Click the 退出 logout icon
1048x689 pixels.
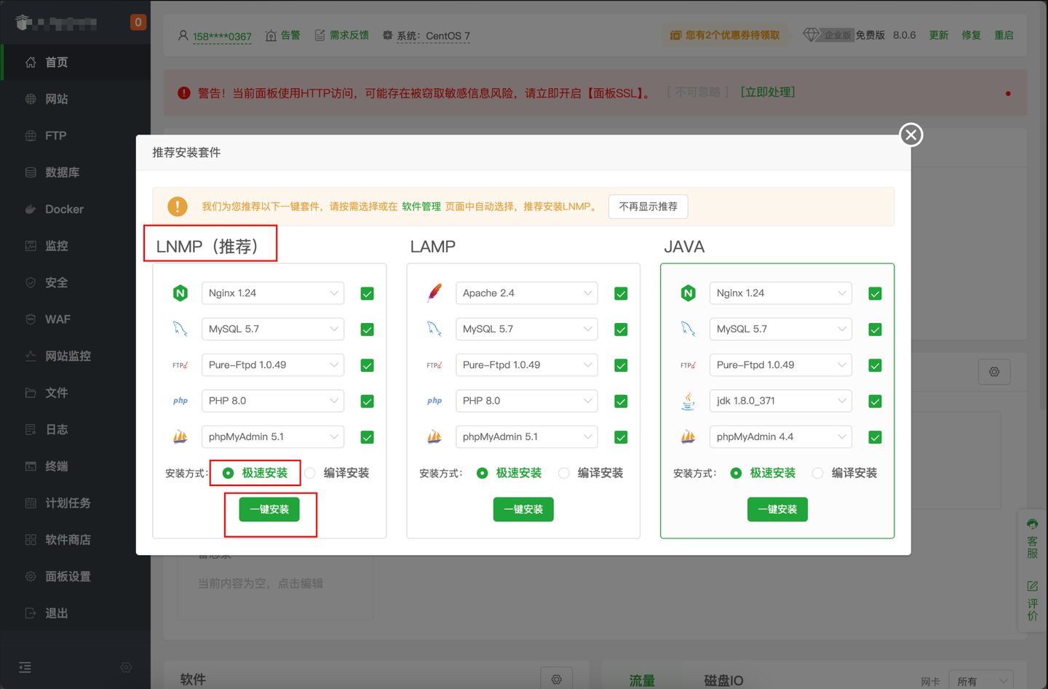[x=31, y=613]
